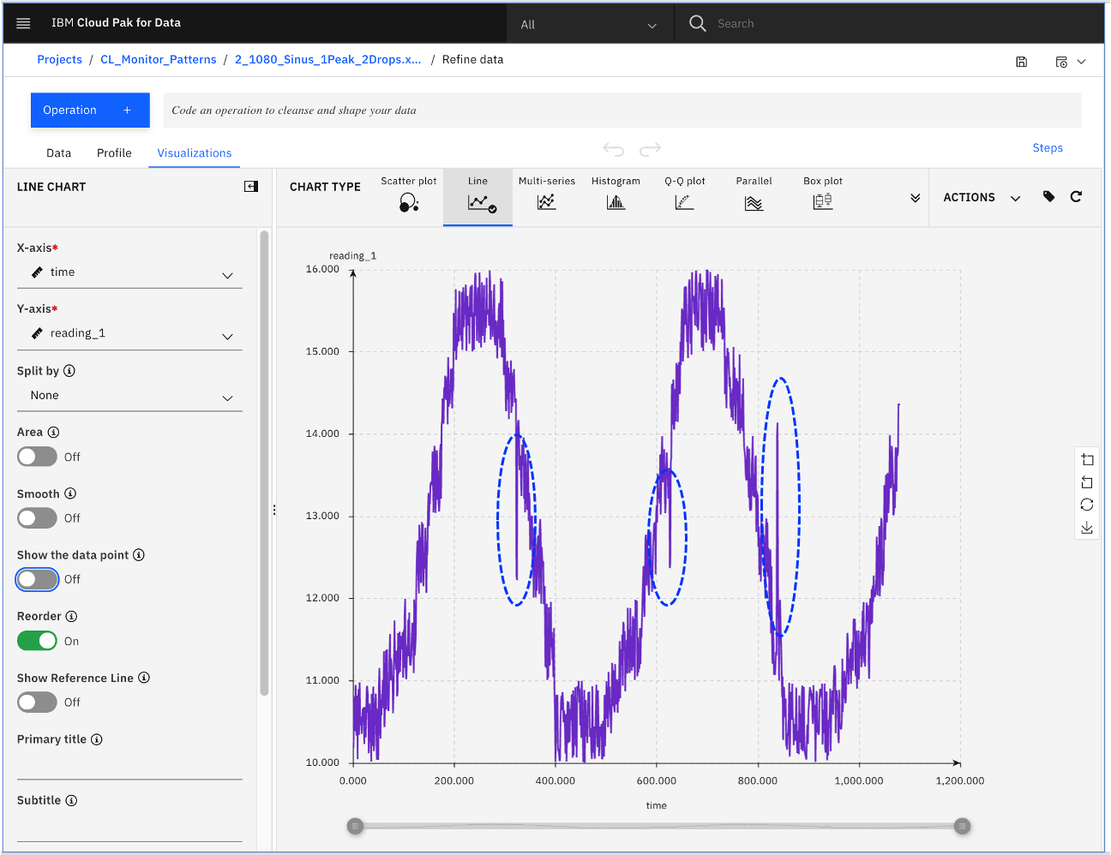Switch to the Data tab
The image size is (1111, 855).
tap(59, 153)
